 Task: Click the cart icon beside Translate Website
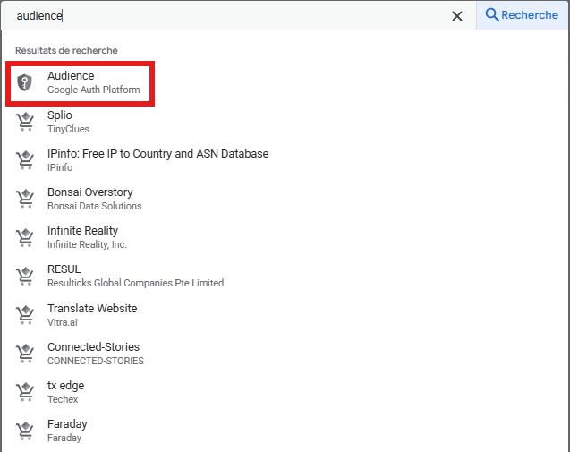[x=25, y=315]
